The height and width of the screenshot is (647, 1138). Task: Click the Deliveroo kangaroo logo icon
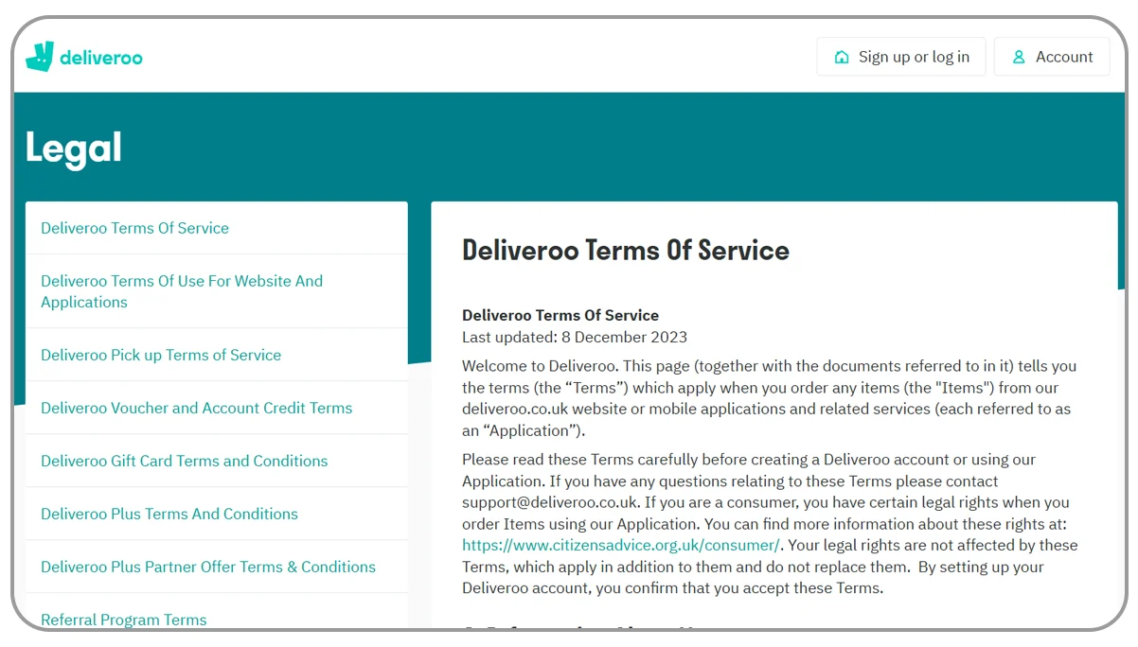(x=39, y=57)
